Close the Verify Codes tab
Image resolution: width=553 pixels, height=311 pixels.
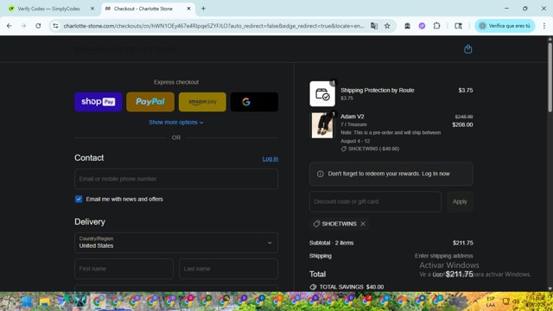coord(92,9)
